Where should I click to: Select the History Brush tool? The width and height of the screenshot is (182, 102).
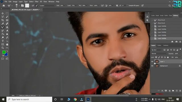[x=3, y=31]
